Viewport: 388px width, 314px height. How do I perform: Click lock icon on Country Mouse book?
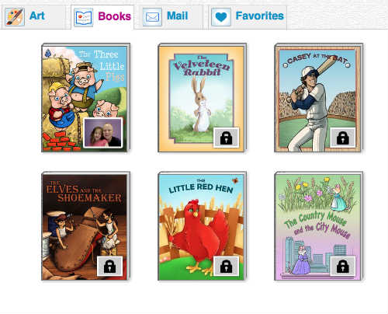pos(343,266)
